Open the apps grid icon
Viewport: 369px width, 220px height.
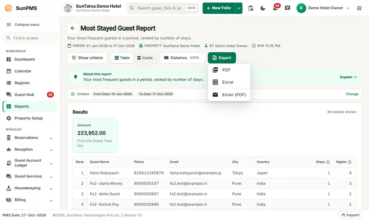[x=359, y=8]
